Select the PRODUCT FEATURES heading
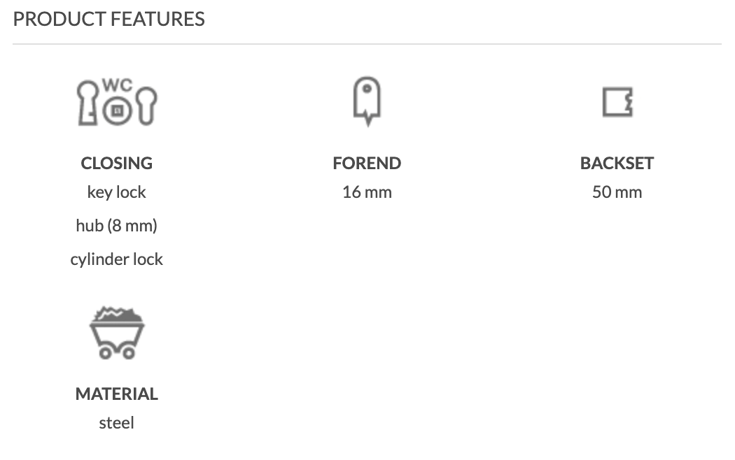Screen dimensions: 735x460 coord(109,19)
